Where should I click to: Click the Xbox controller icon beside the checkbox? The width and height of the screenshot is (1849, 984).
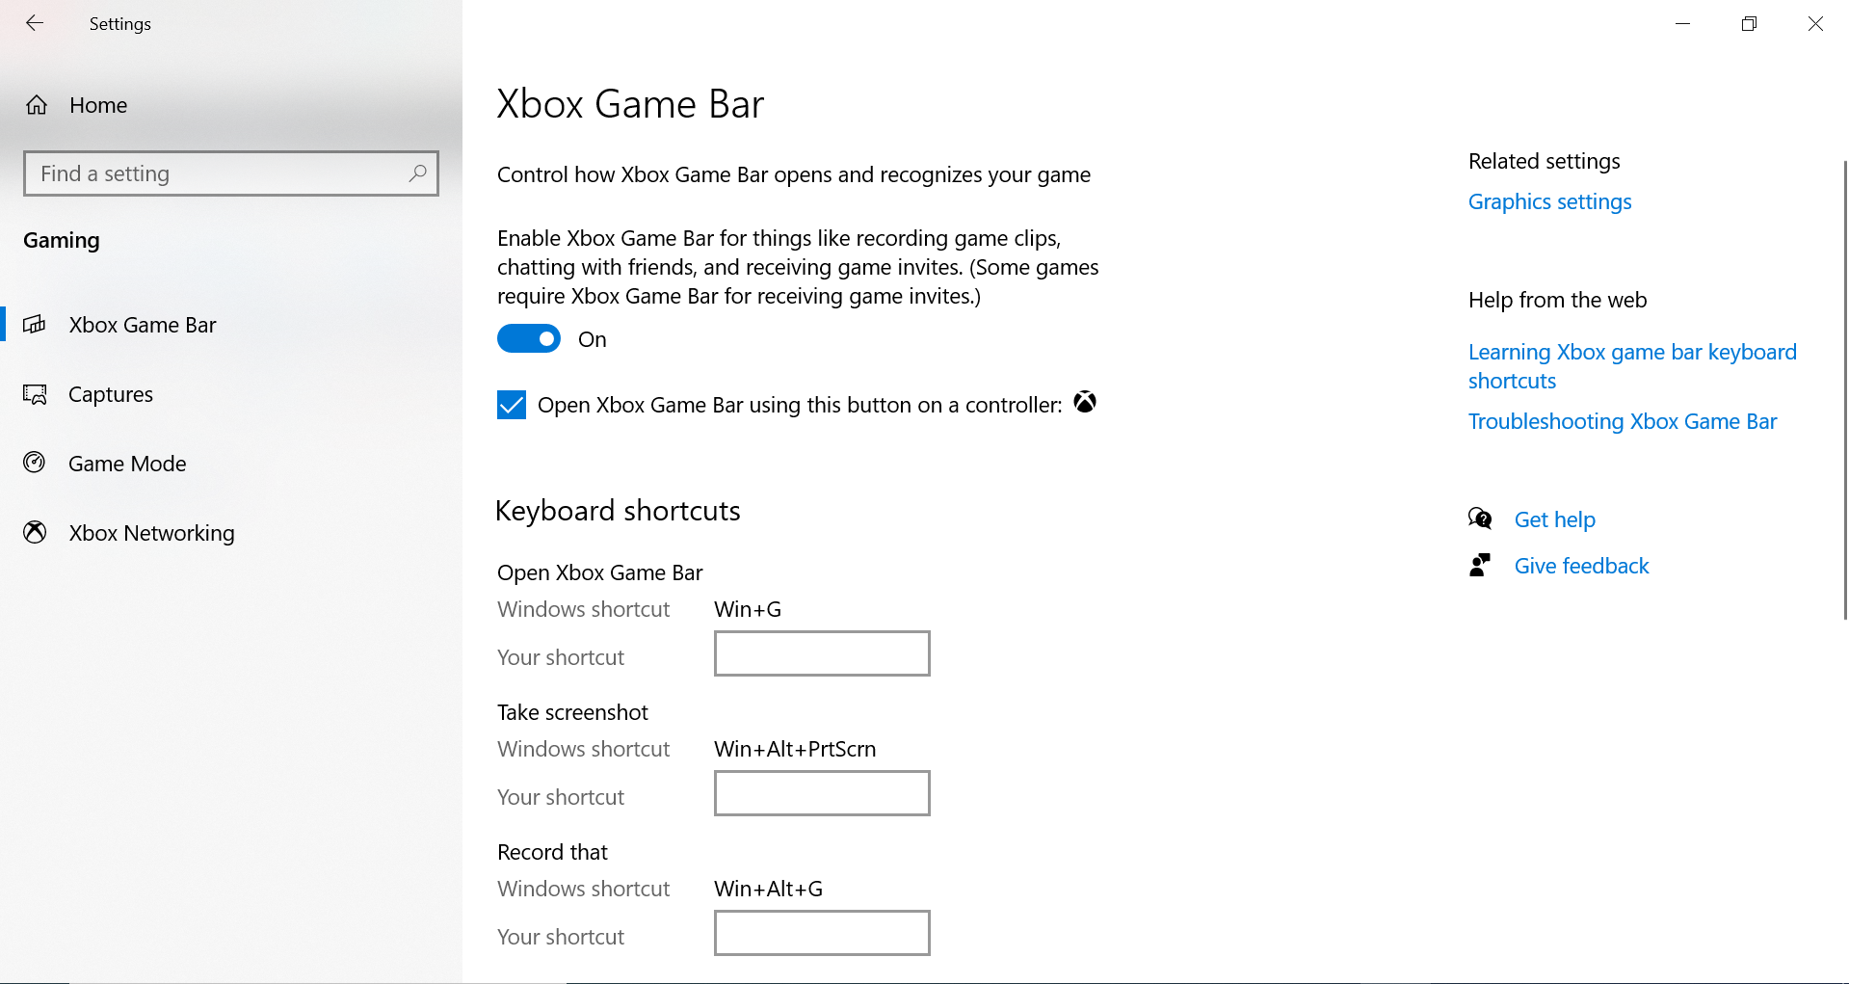(1085, 403)
